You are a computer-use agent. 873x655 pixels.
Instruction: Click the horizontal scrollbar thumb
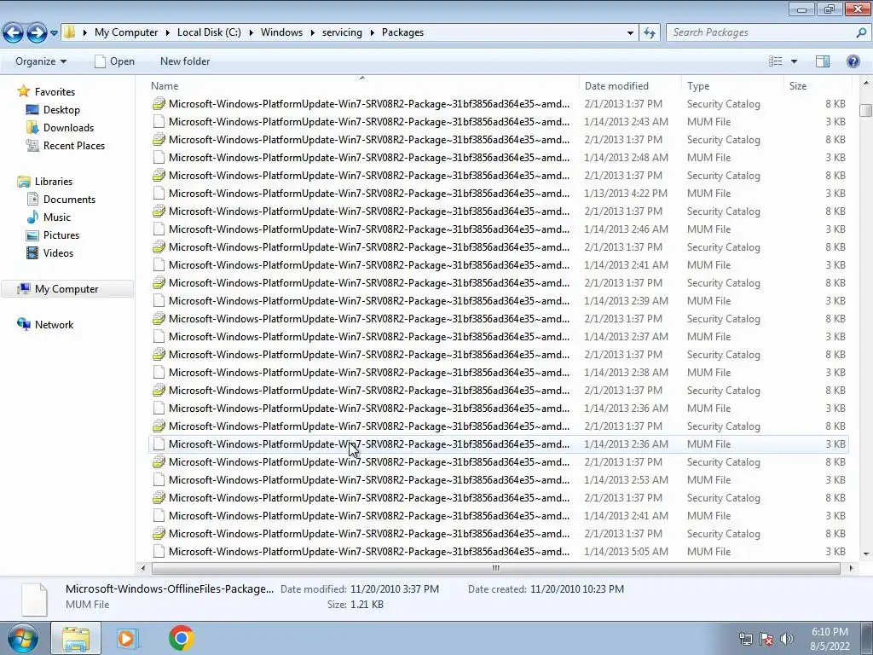[x=495, y=568]
